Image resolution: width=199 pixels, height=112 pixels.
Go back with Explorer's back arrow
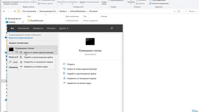pyautogui.click(x=4, y=11)
